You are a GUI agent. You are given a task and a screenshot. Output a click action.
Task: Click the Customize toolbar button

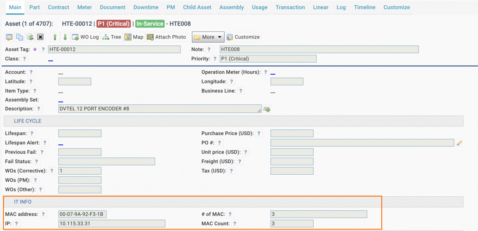point(243,37)
